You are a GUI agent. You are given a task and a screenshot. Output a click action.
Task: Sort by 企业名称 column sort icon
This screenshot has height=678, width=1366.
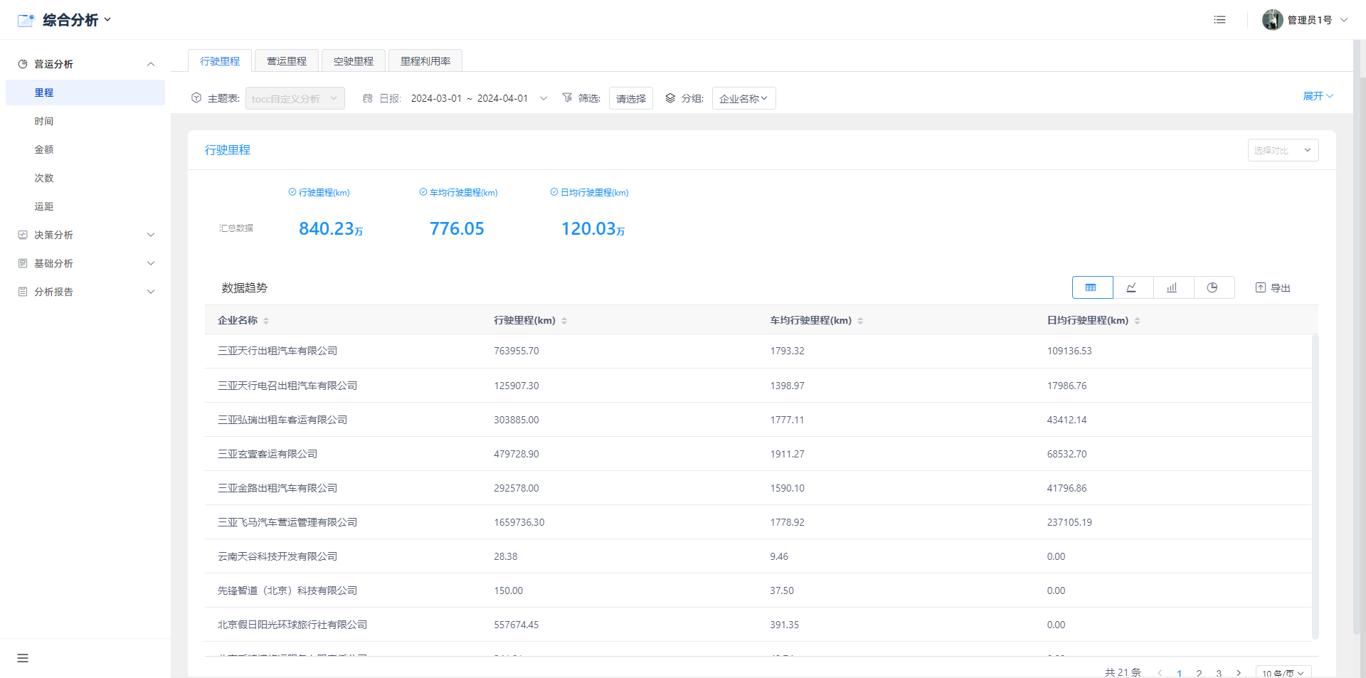click(x=266, y=321)
